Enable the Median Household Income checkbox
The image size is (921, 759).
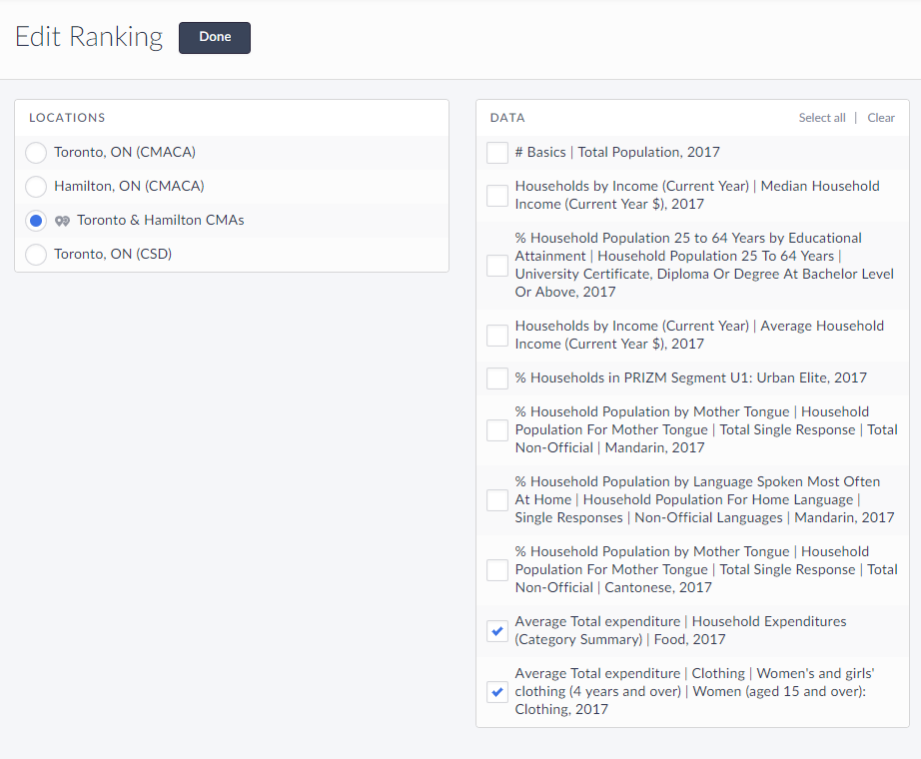pos(497,196)
